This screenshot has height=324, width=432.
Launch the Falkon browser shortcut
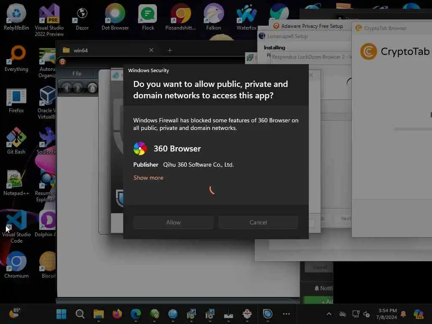[x=213, y=16]
